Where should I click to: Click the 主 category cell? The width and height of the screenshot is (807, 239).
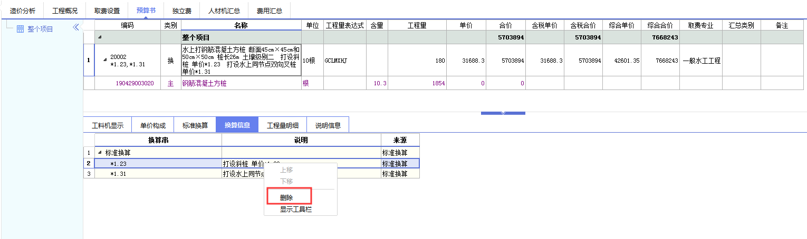click(170, 83)
